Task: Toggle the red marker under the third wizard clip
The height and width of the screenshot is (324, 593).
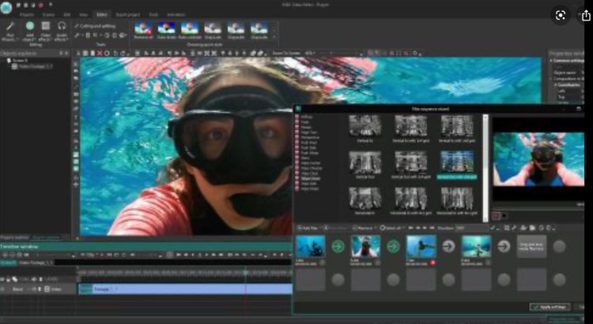Action: 432,262
